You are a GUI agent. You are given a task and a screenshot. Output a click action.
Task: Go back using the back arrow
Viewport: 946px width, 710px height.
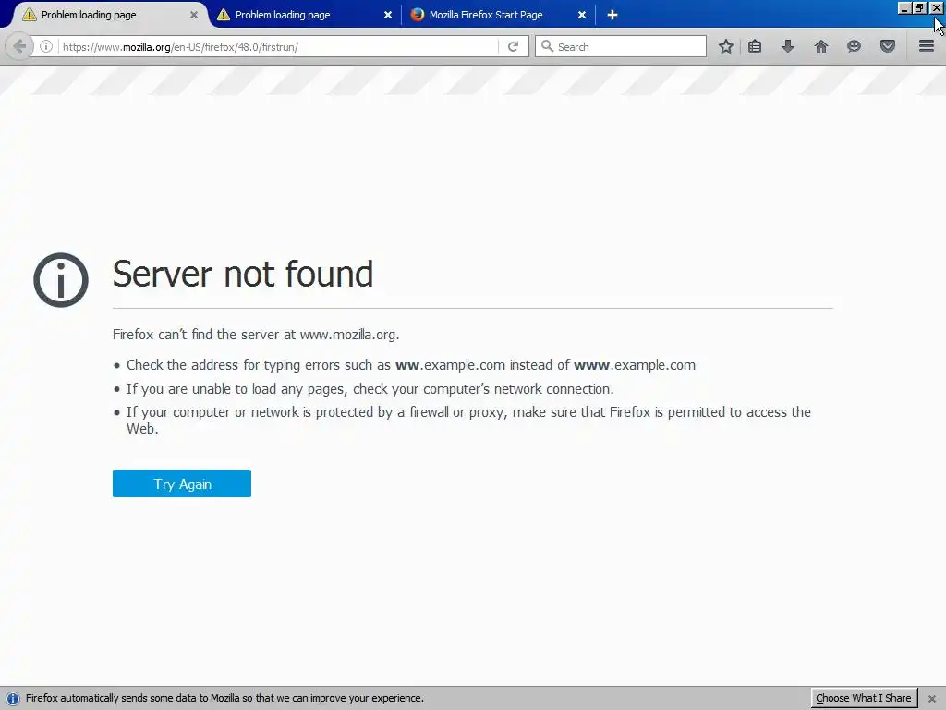(19, 46)
